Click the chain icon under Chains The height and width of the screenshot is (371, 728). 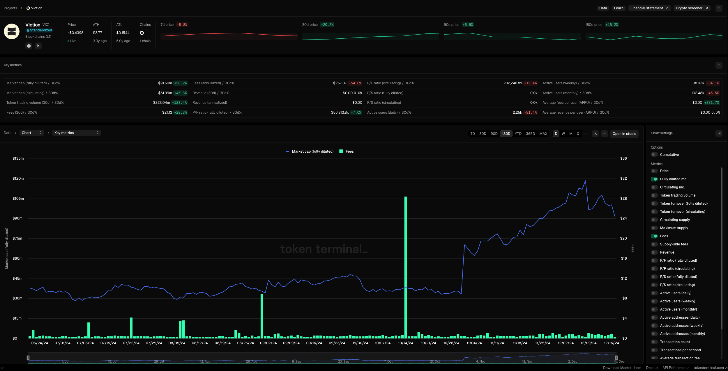tap(142, 33)
